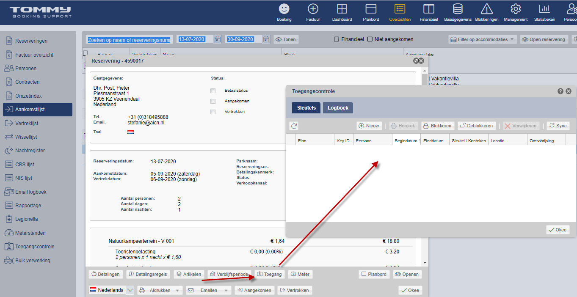Click the Deblokkeren button

(x=477, y=126)
